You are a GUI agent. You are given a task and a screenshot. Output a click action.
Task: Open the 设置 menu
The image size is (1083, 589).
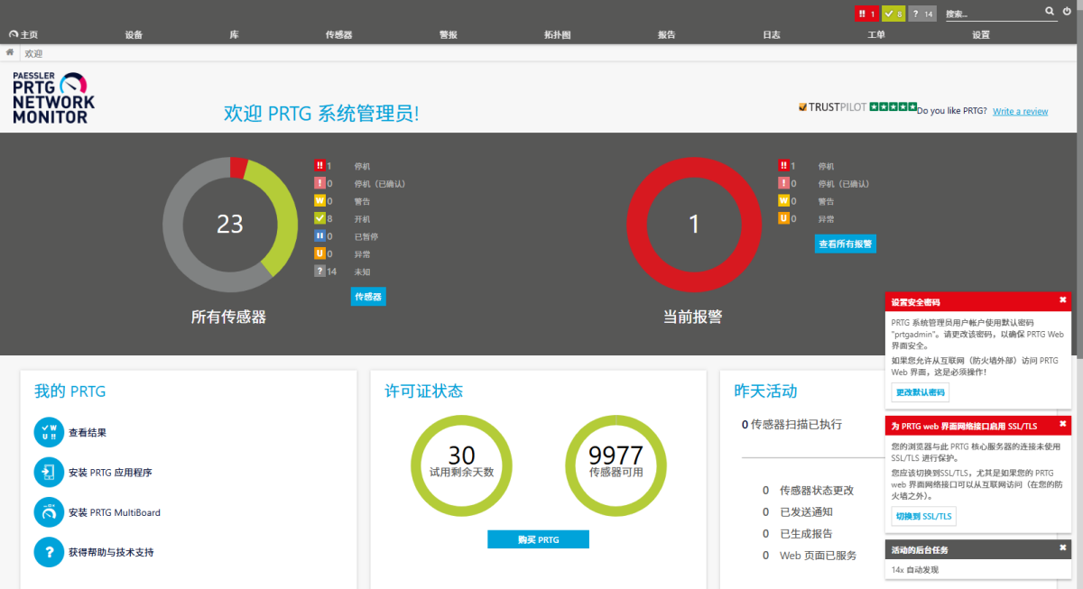click(981, 35)
